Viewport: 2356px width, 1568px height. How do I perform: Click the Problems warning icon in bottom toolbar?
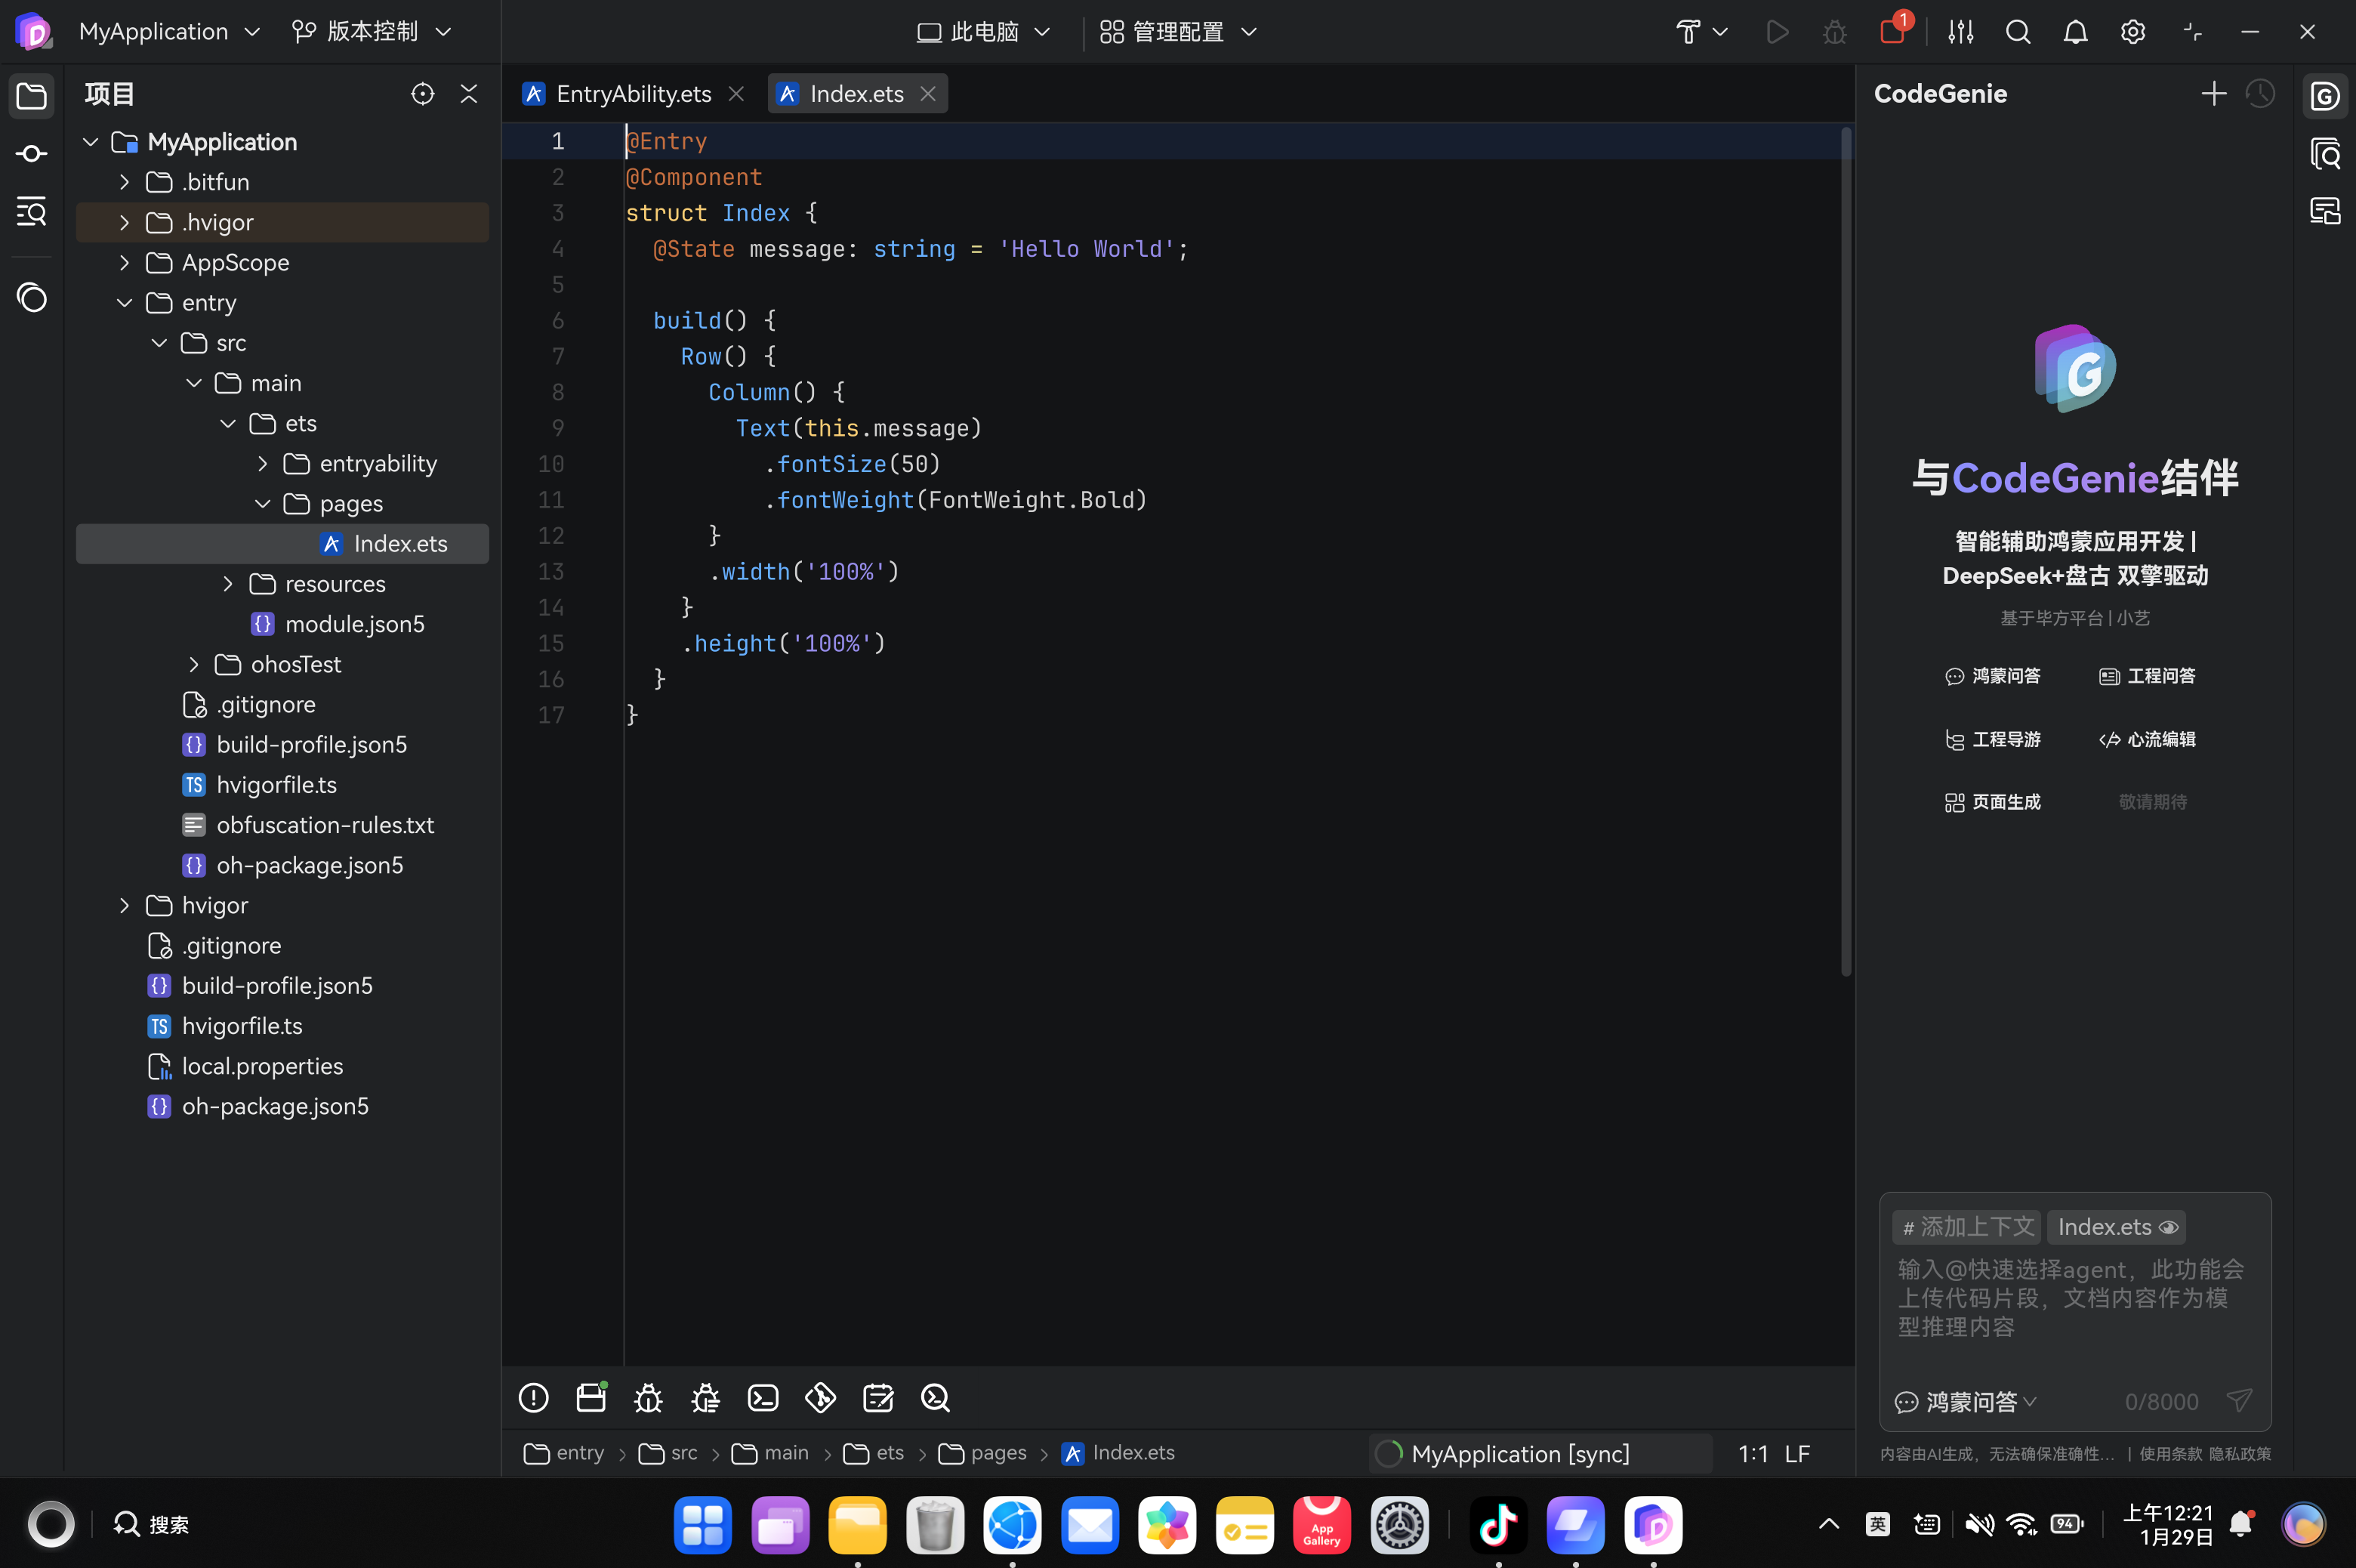[x=533, y=1398]
